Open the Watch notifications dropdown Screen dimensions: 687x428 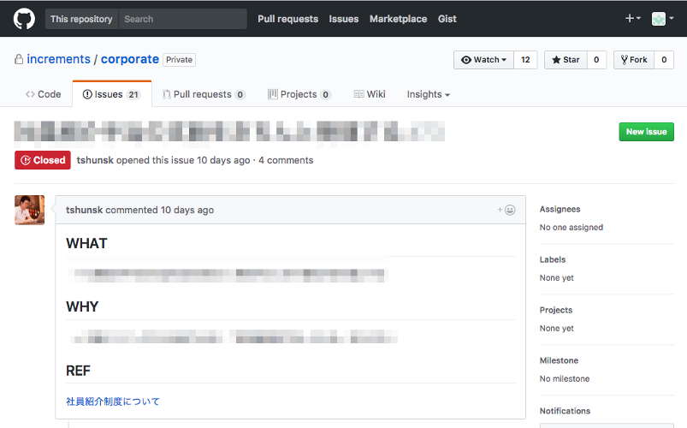[x=483, y=60]
